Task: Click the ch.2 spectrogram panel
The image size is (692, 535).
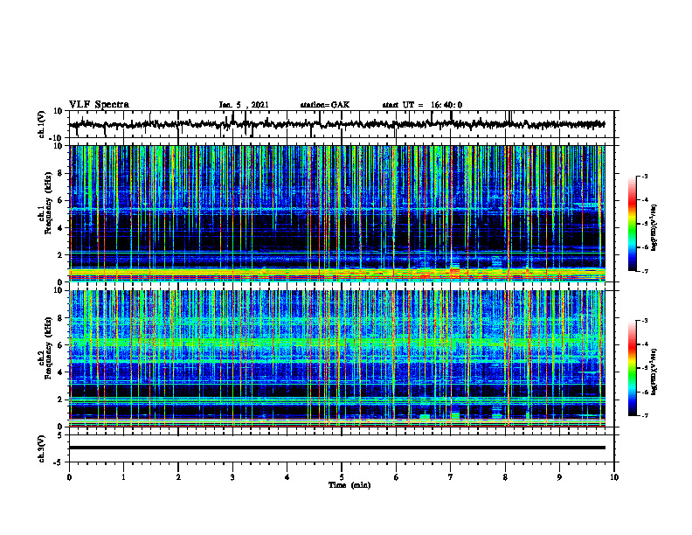Action: 336,358
